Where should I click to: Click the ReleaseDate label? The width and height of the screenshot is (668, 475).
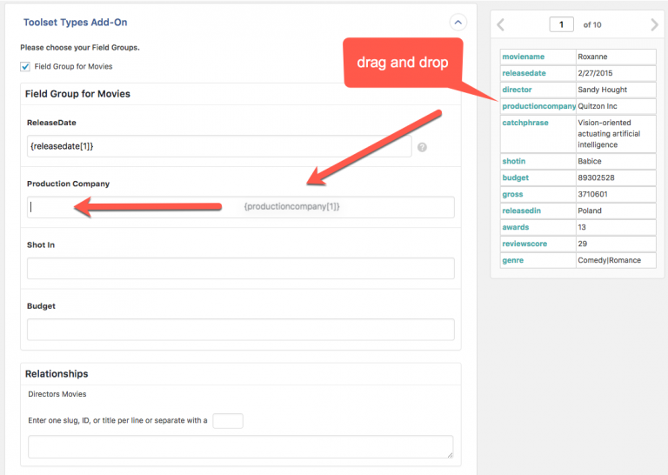click(x=51, y=123)
